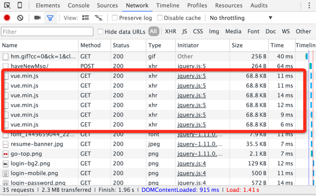Viewport: 316px width, 196px height.
Task: Click into the Filter text field
Action: coord(47,32)
